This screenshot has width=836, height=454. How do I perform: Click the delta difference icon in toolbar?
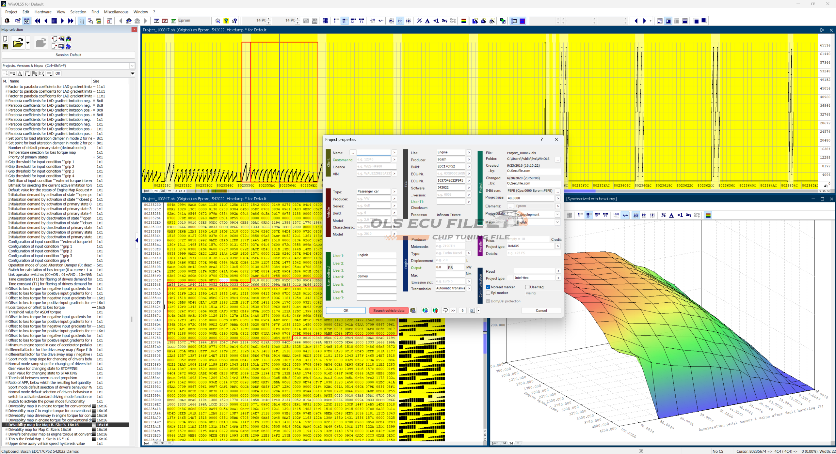point(427,21)
